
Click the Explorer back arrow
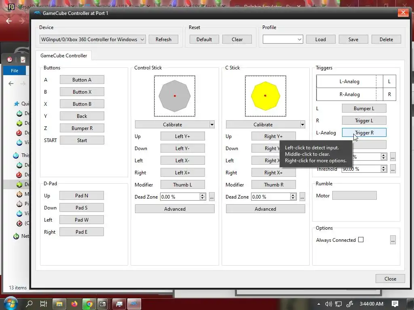[11, 84]
